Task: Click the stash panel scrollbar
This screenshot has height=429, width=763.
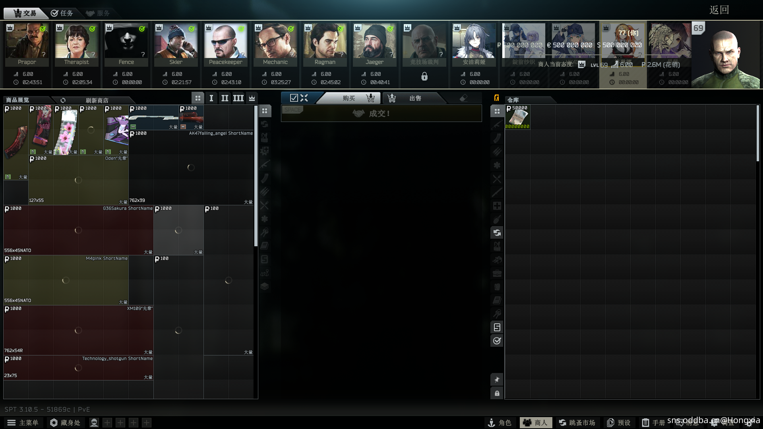Action: click(x=758, y=133)
